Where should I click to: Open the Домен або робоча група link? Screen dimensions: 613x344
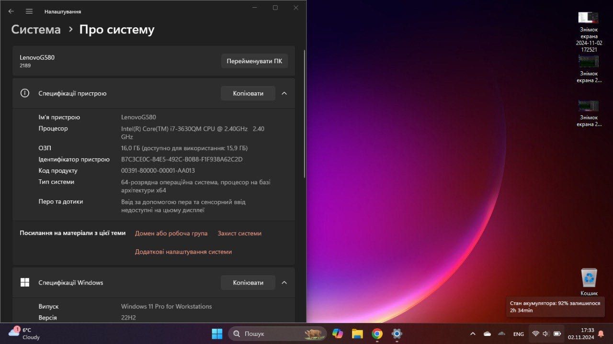tap(171, 233)
